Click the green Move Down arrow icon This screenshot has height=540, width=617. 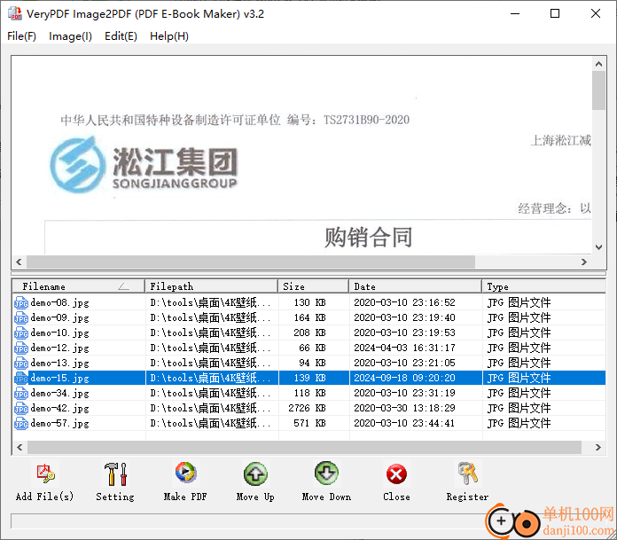click(x=326, y=473)
